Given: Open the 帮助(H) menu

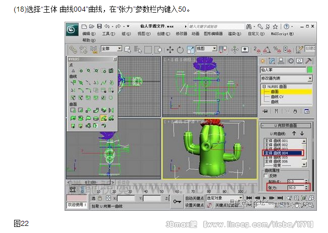Looking at the screenshot, I should click(x=89, y=40).
